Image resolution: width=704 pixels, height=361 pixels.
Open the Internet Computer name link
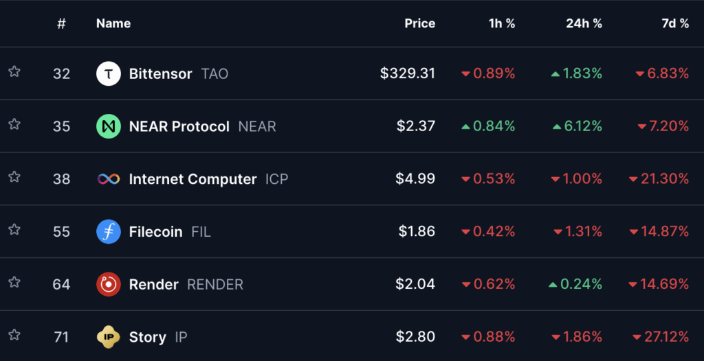pos(192,179)
